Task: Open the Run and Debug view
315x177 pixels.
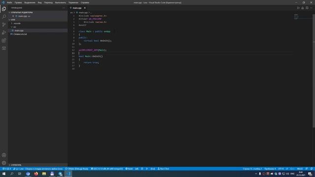Action: [4, 32]
